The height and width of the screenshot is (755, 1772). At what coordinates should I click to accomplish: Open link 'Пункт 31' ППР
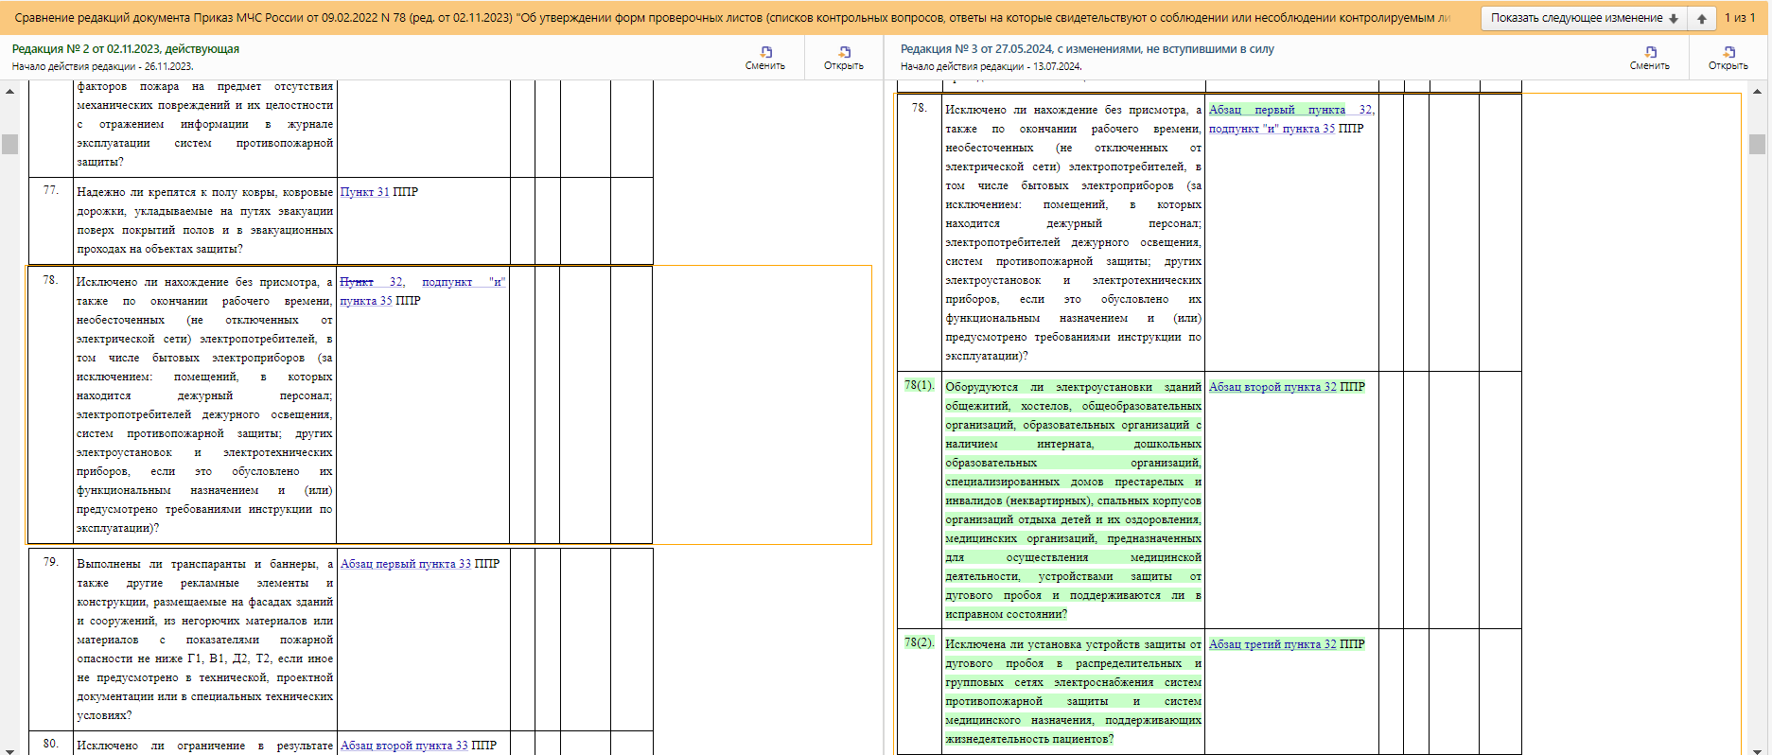pos(364,192)
